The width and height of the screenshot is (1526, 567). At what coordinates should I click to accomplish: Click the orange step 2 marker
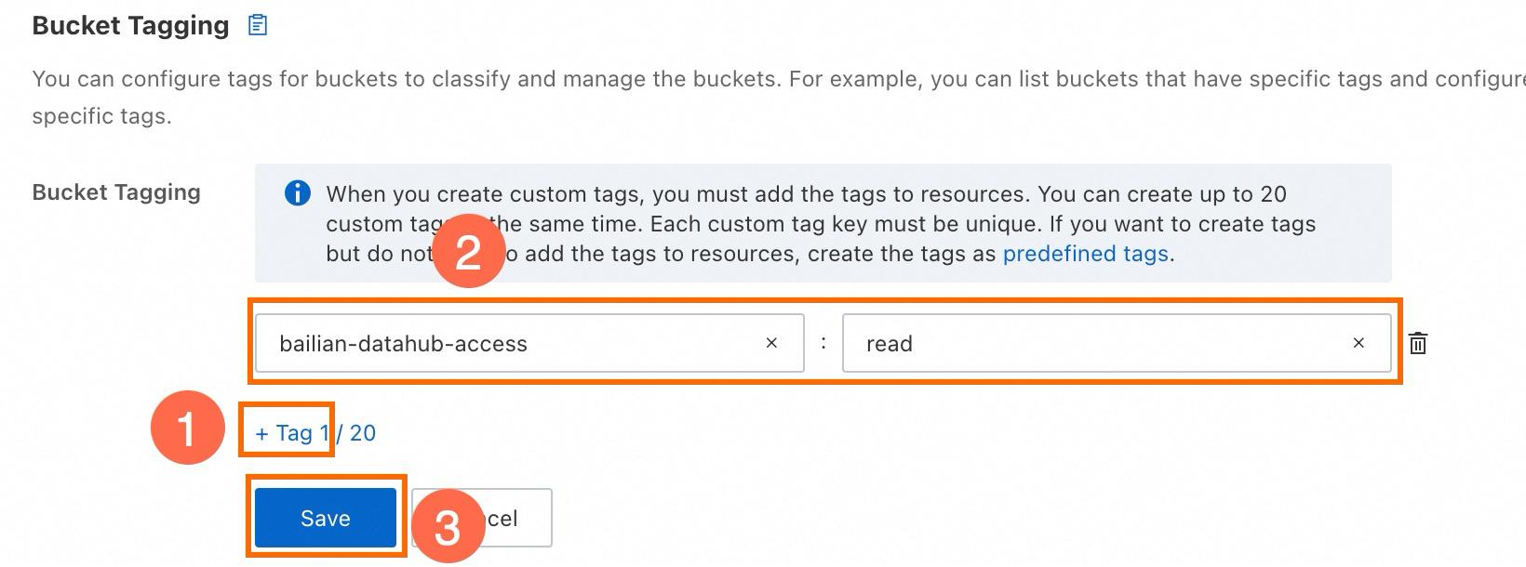coord(468,251)
